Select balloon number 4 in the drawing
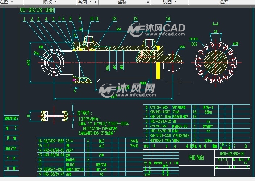This screenshot has width=255, height=181. coord(46,19)
